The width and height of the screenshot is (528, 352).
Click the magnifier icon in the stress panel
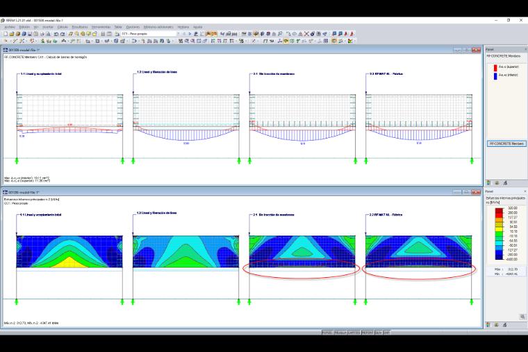[x=522, y=317]
